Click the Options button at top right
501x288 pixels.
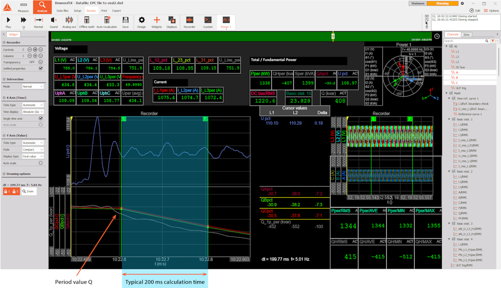pyautogui.click(x=491, y=10)
